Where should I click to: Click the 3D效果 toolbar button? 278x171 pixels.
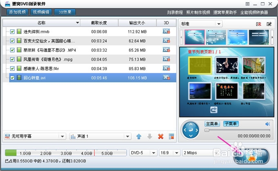point(65,12)
